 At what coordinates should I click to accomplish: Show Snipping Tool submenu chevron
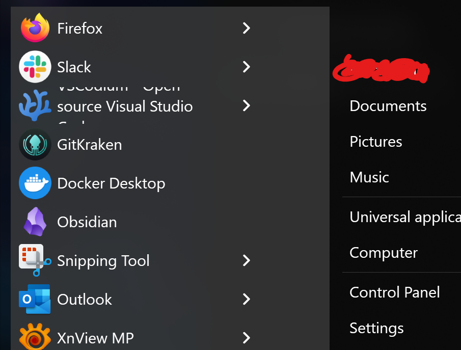click(x=247, y=260)
